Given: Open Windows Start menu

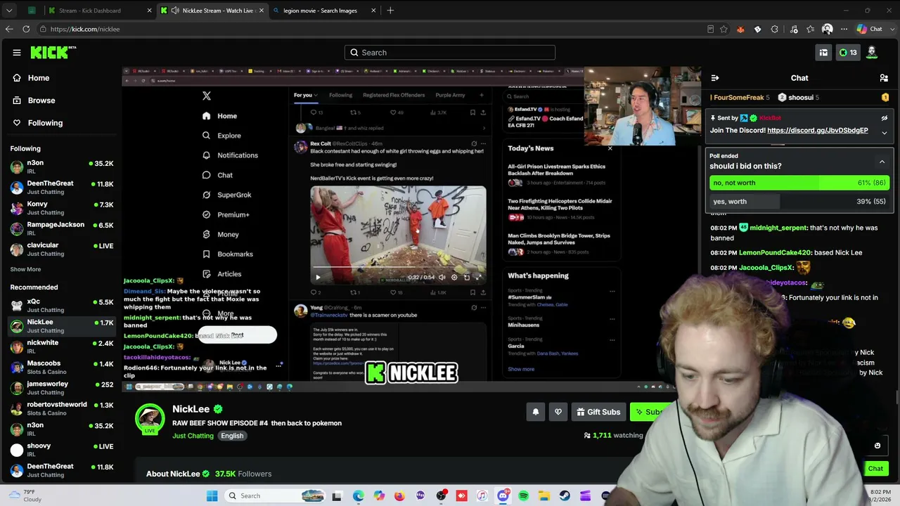Looking at the screenshot, I should tap(212, 496).
